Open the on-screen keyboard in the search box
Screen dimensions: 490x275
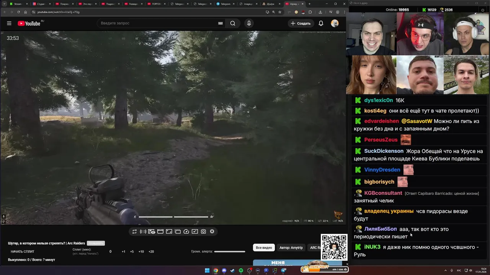pos(220,23)
